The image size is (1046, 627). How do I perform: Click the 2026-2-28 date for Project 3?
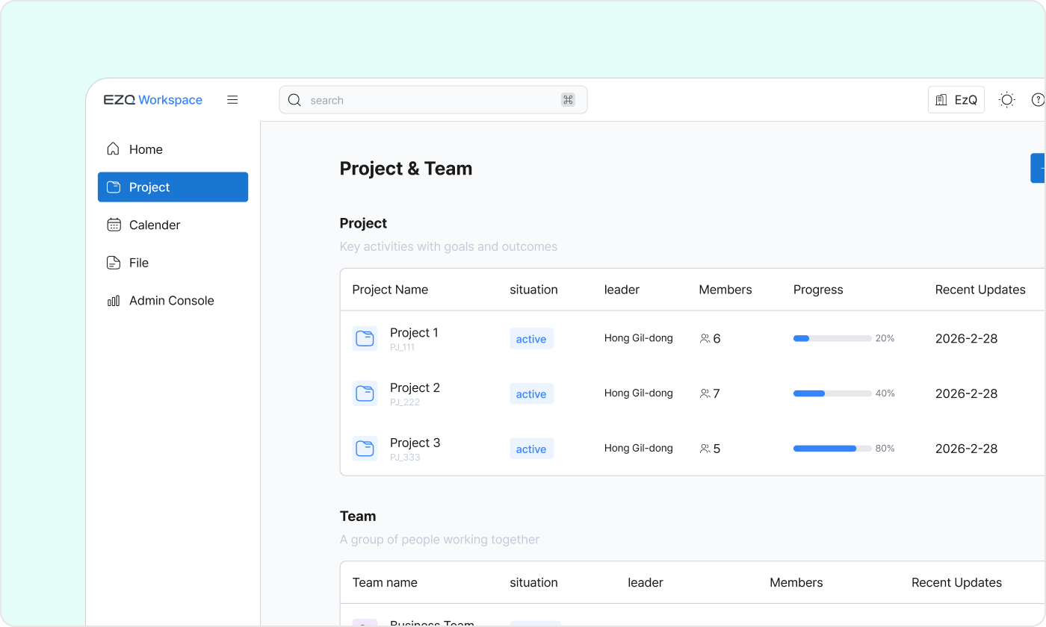point(966,449)
